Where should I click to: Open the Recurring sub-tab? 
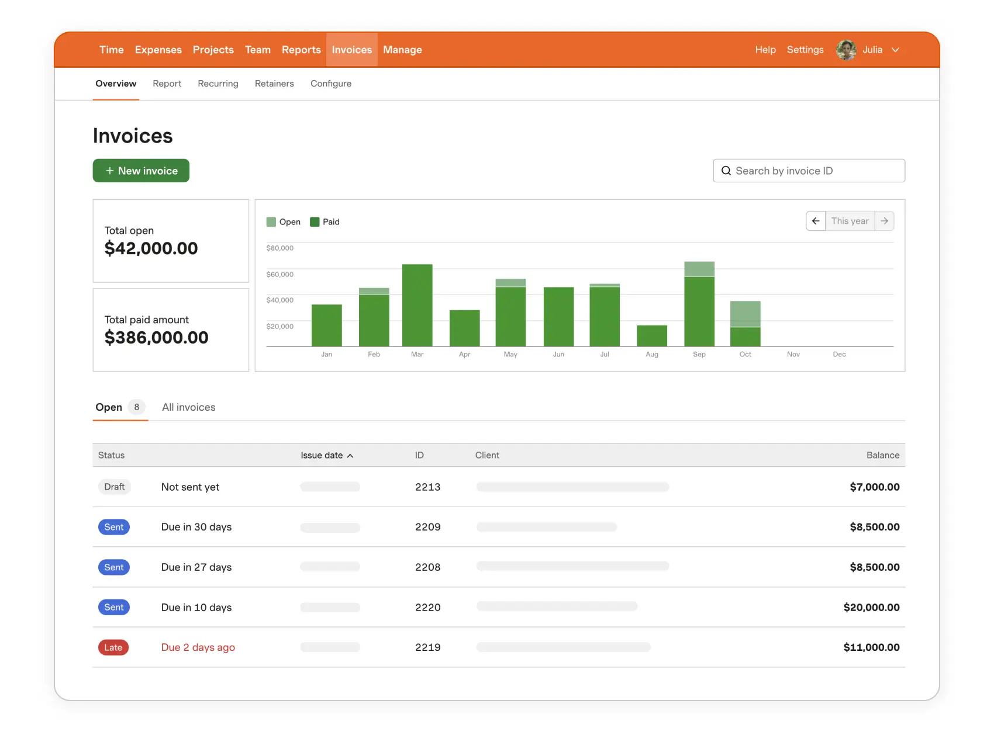(218, 84)
